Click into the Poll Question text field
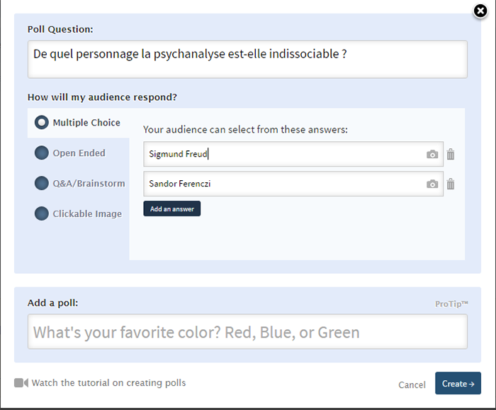This screenshot has width=496, height=410. pos(247,59)
